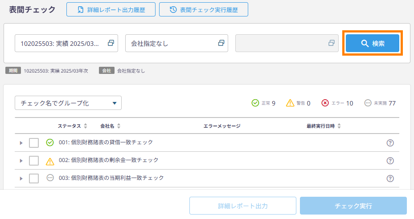Click the history clock icon in 実行履歴 button

pyautogui.click(x=173, y=9)
